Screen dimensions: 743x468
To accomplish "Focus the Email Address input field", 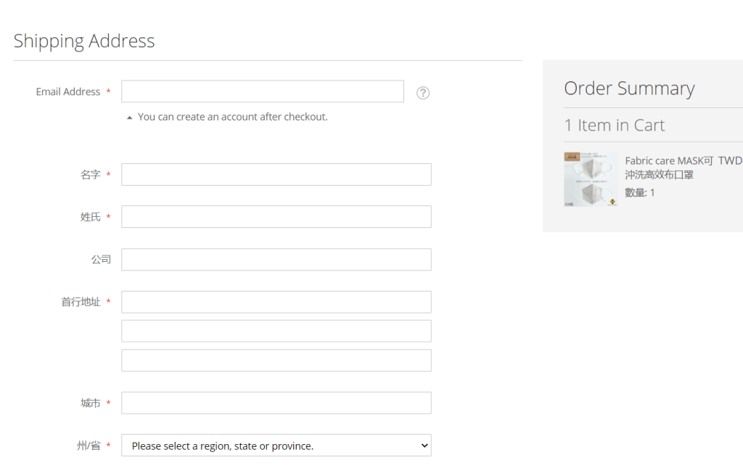I will click(x=262, y=91).
